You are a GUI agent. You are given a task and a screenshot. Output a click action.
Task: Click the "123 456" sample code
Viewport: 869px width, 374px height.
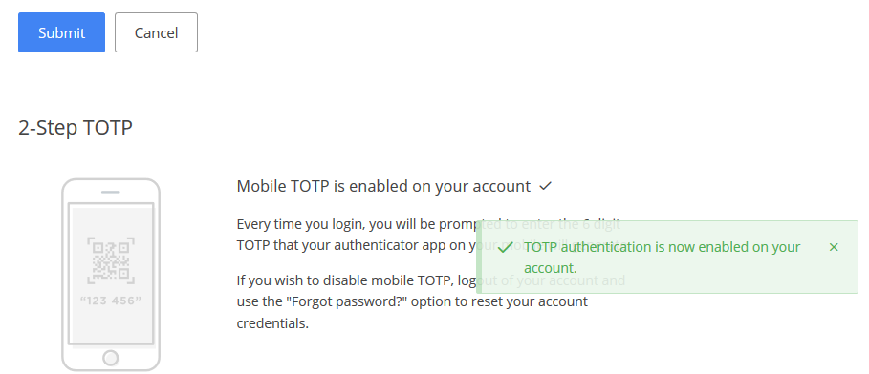click(x=111, y=301)
